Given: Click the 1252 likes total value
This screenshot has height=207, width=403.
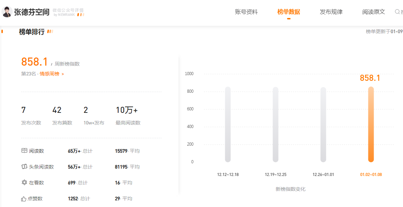Looking at the screenshot, I should tap(73, 199).
